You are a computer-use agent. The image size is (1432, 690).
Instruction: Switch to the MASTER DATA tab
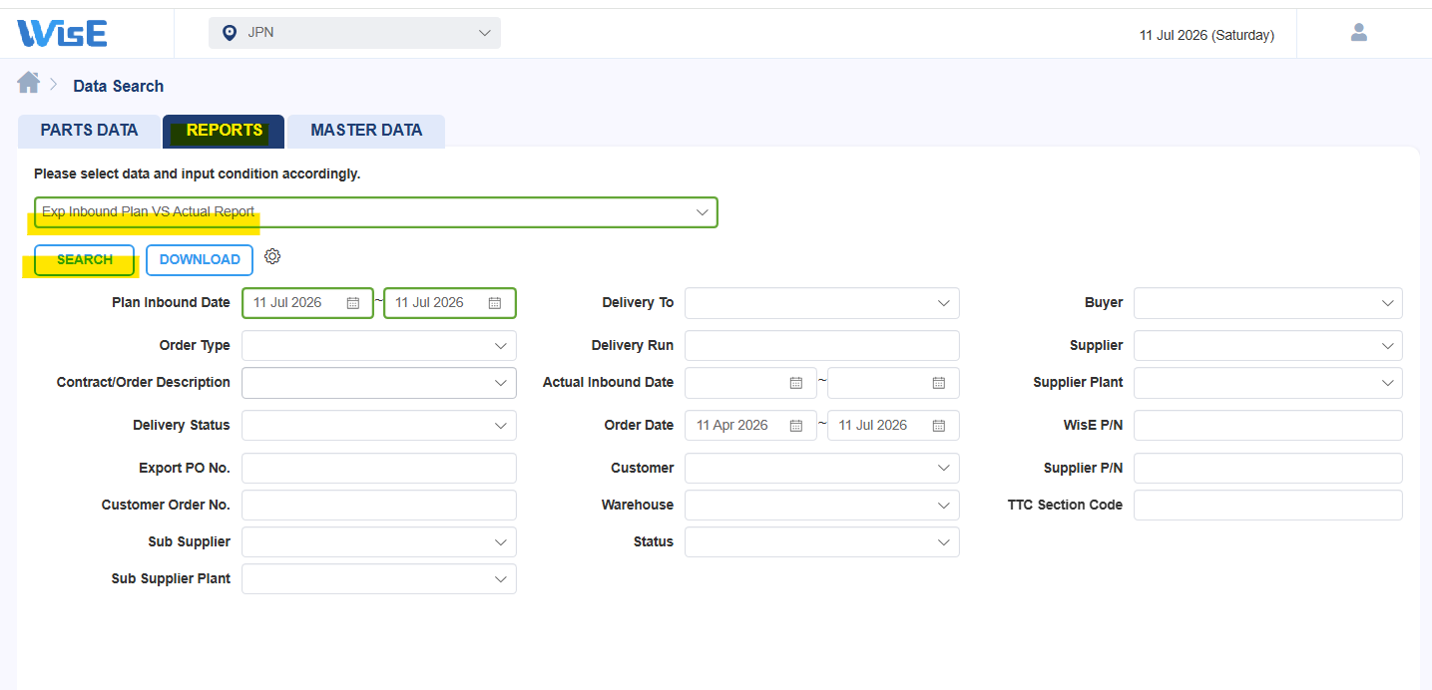click(x=366, y=131)
